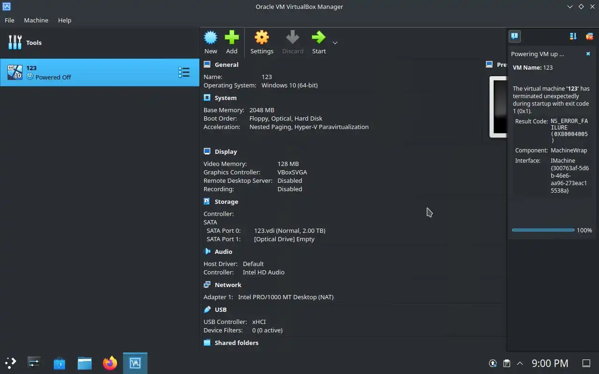The width and height of the screenshot is (599, 374).
Task: Click Boot Order value 'Floppy, Optical, Hard Disk'
Action: (285, 118)
